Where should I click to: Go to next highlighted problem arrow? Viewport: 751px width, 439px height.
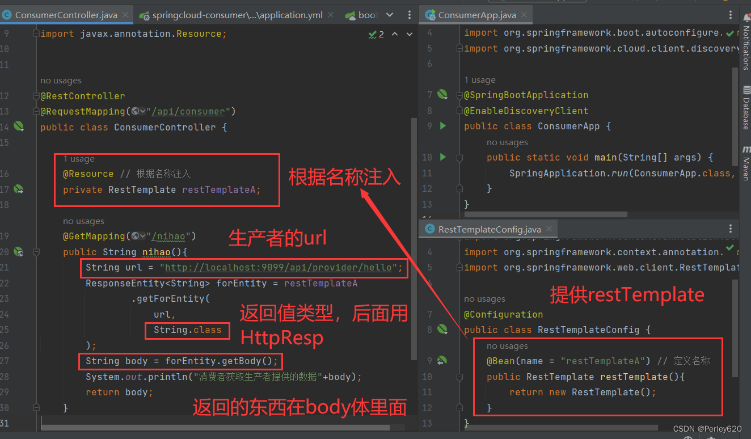409,35
